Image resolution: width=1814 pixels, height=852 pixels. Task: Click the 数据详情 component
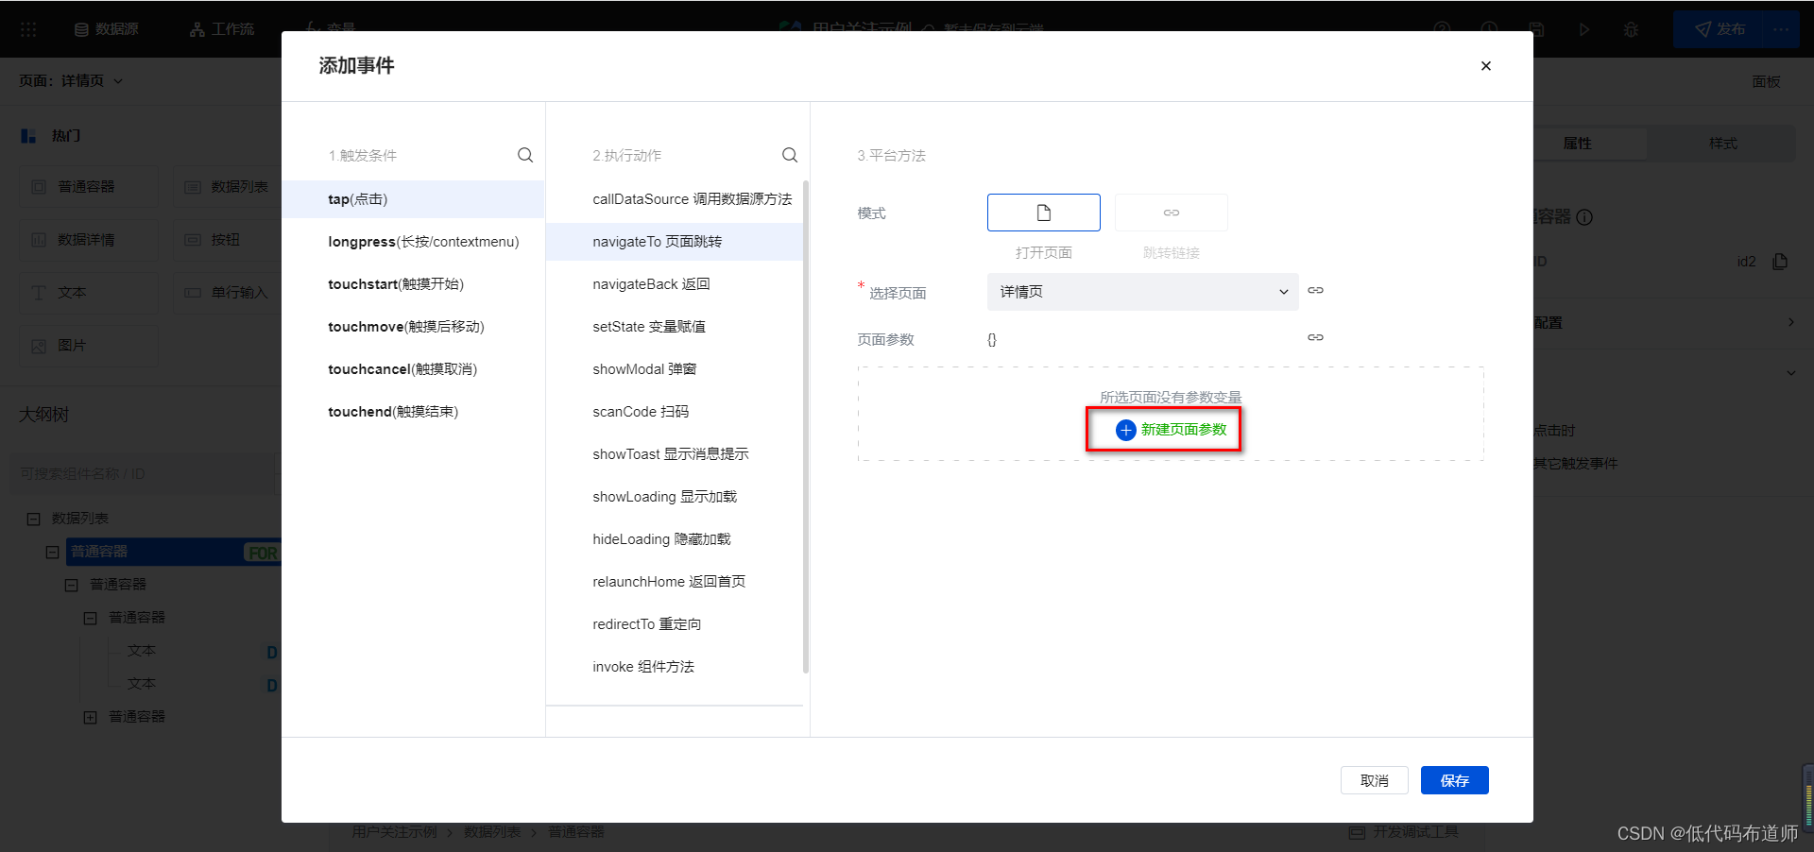point(89,240)
